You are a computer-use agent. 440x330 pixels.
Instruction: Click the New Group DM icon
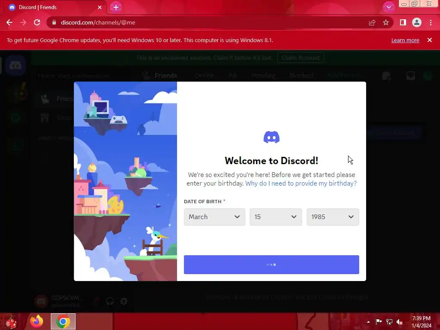coord(387,76)
